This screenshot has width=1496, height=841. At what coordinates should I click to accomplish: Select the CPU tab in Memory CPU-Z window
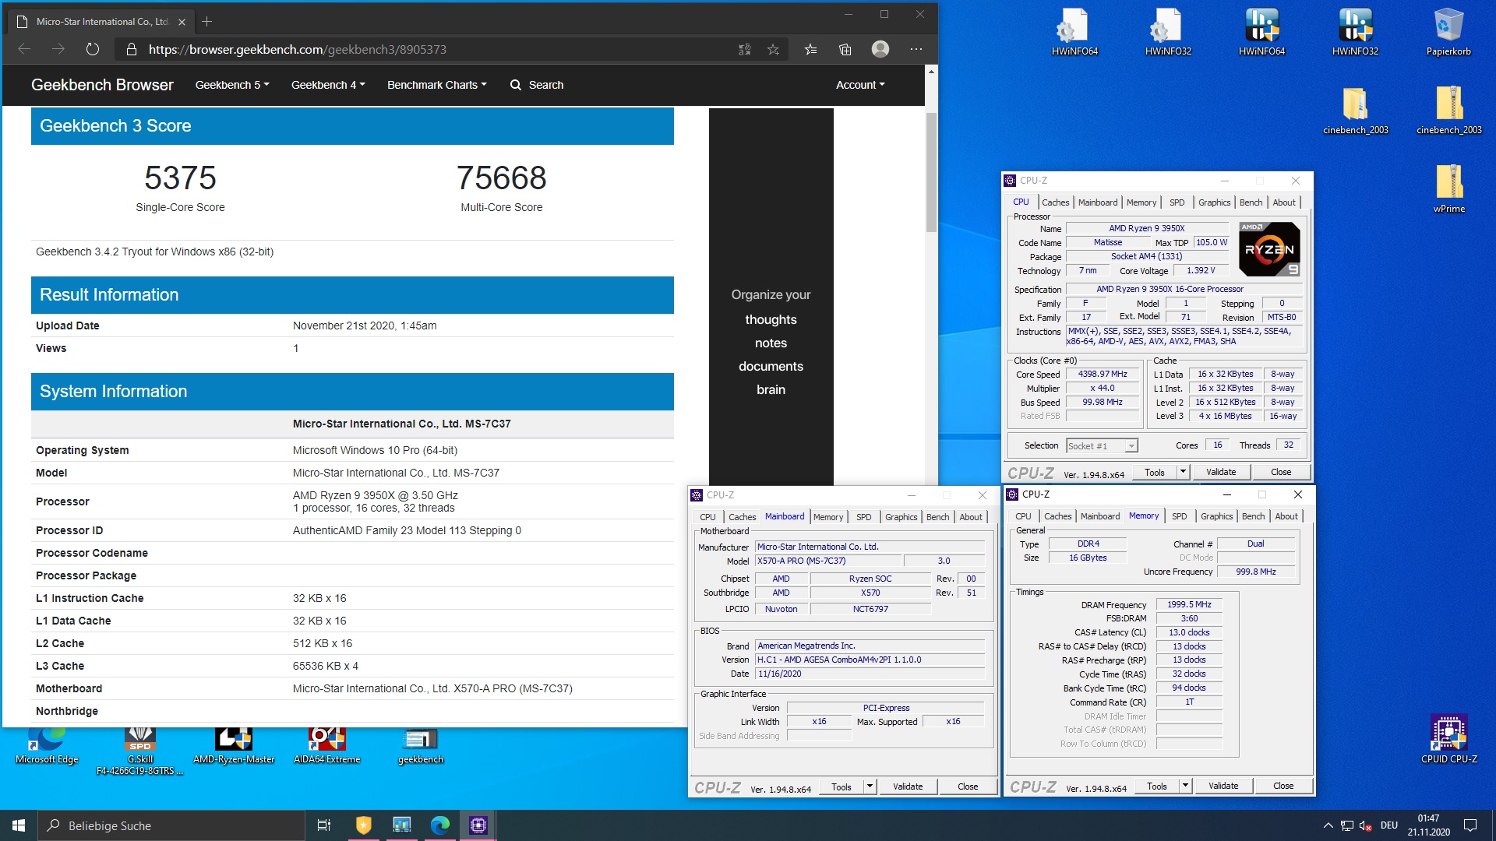pyautogui.click(x=1023, y=516)
